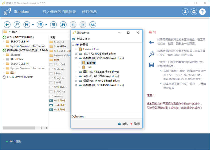Click the user account icon in header
The width and height of the screenshot is (210, 150).
pos(185,12)
